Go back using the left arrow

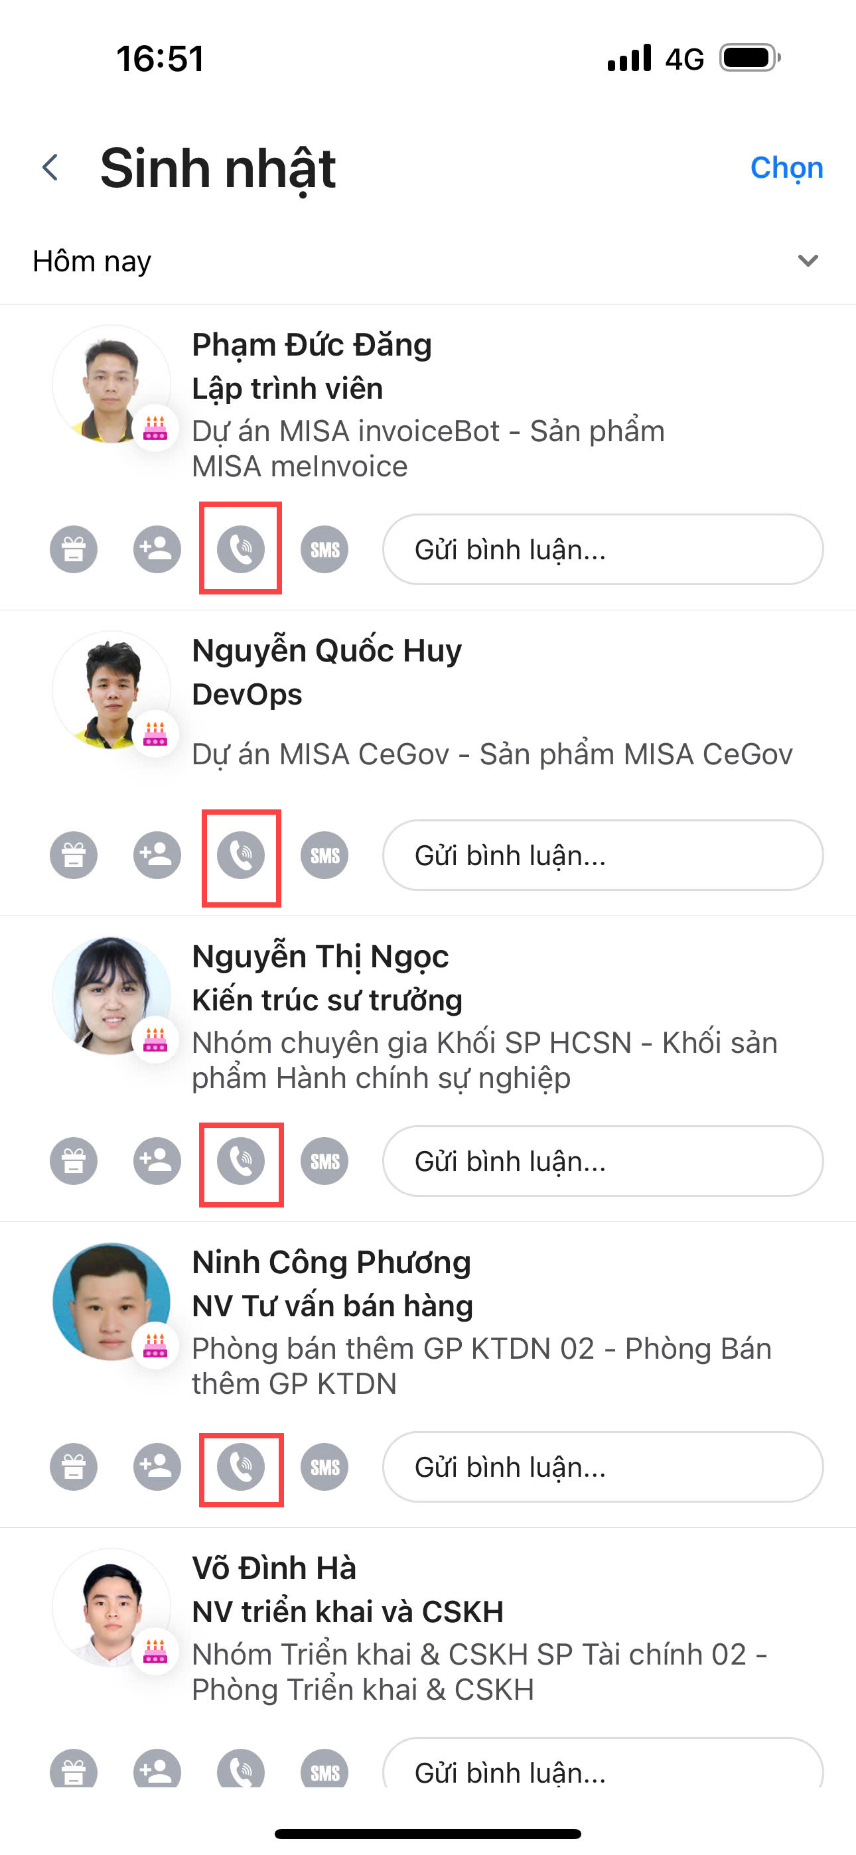(50, 168)
